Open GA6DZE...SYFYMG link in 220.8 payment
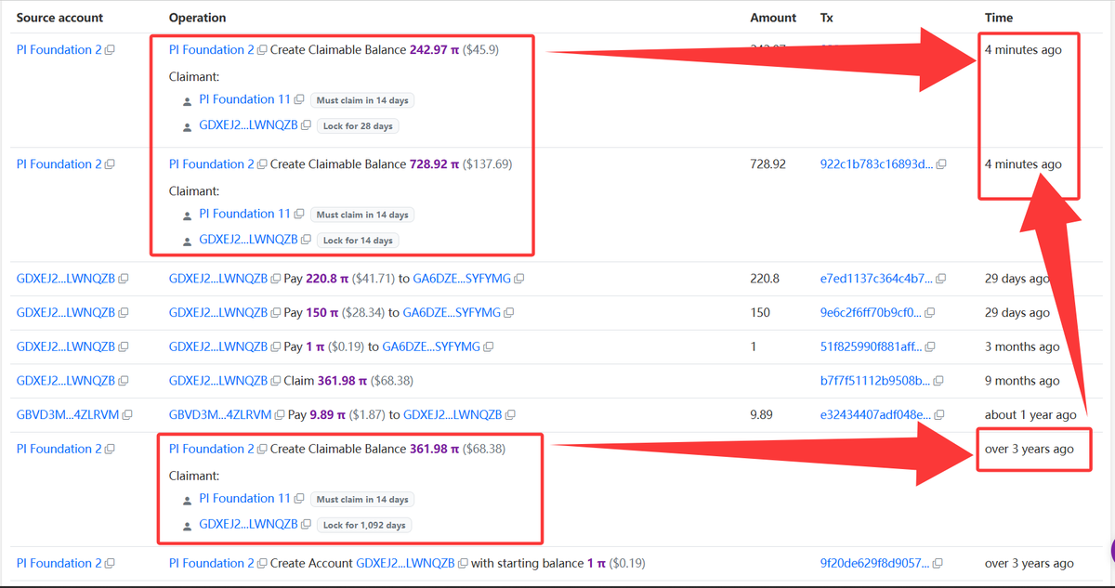 (x=461, y=279)
